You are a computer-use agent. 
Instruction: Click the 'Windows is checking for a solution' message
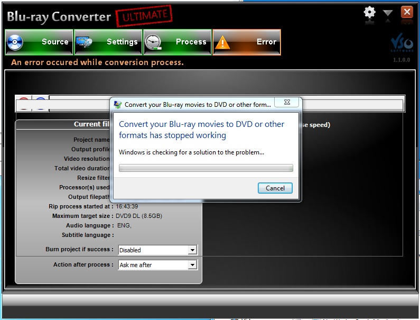pyautogui.click(x=191, y=152)
